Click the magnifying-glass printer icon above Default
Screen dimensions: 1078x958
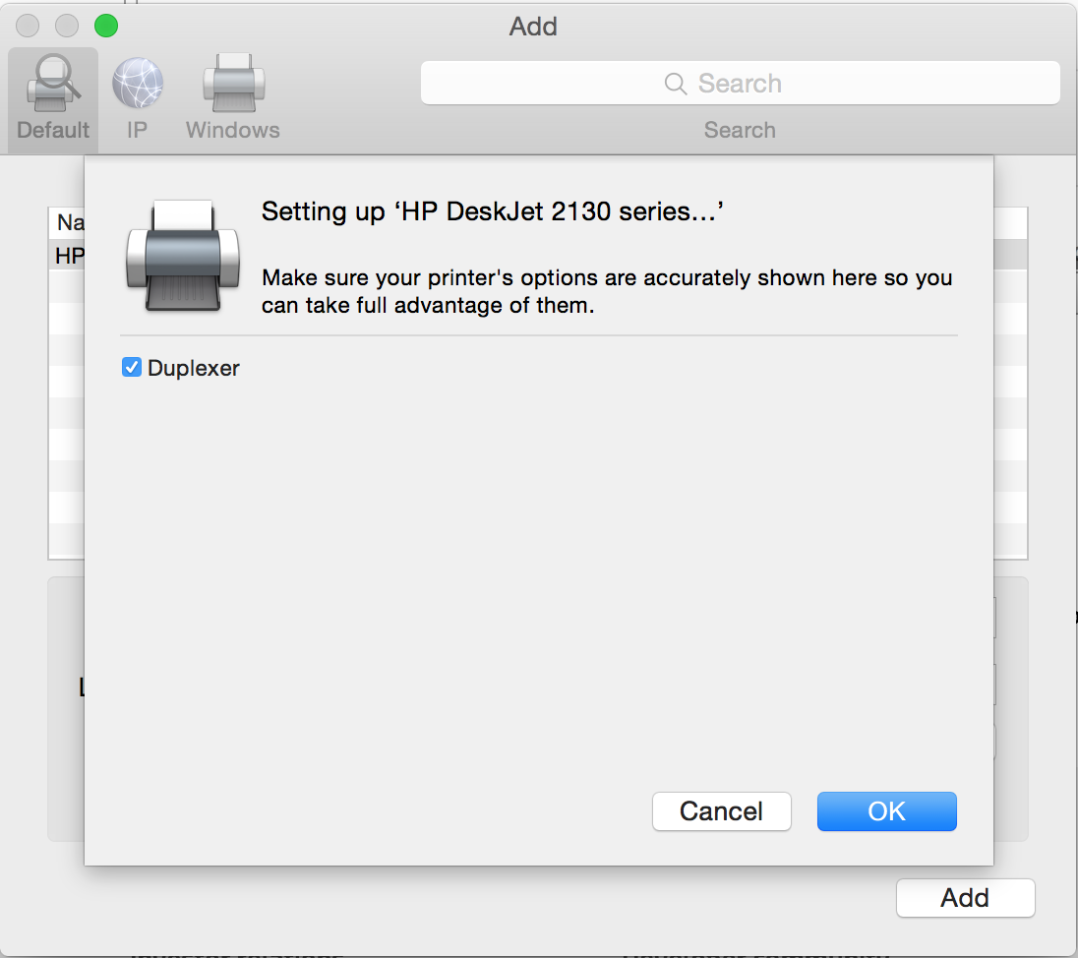click(52, 81)
